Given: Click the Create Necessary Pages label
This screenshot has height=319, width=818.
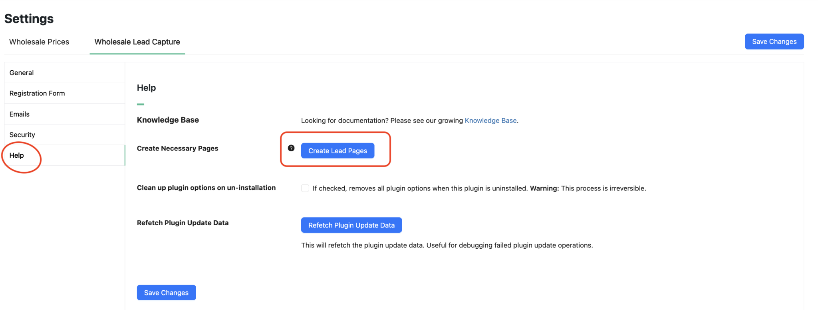Looking at the screenshot, I should tap(177, 149).
